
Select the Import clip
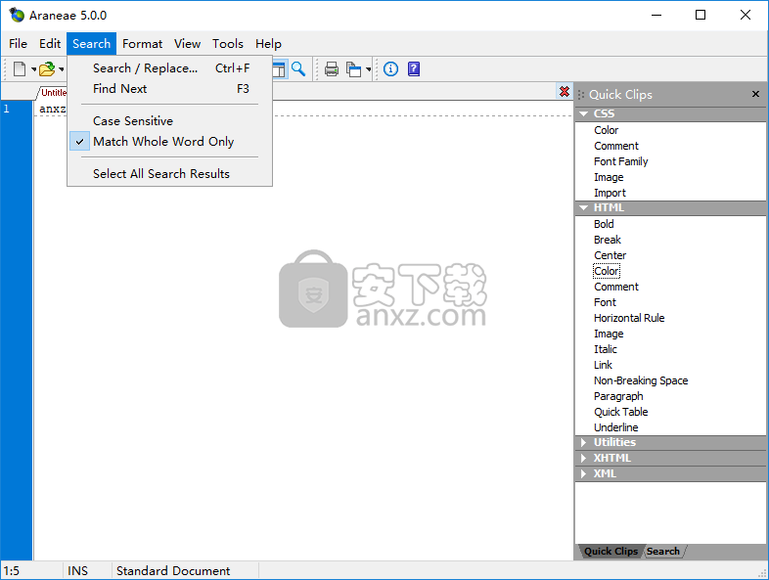click(610, 193)
